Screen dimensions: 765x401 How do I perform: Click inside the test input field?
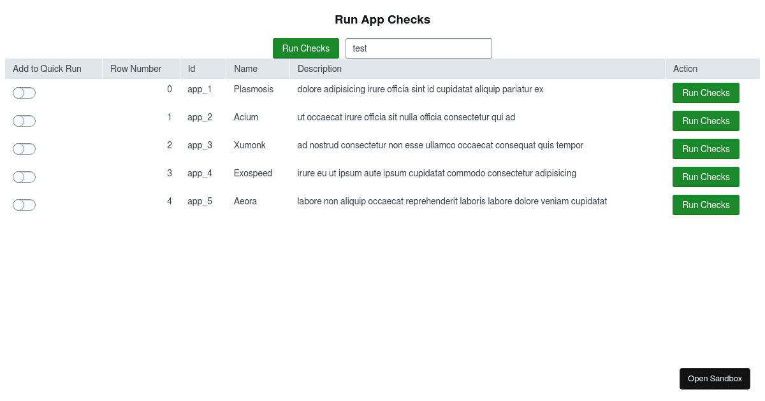[x=419, y=48]
